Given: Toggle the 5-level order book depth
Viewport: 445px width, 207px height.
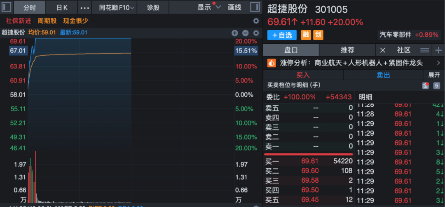Looking at the screenshot, I should tap(436, 86).
